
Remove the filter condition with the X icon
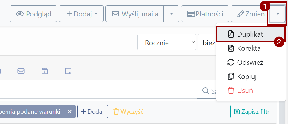pyautogui.click(x=70, y=111)
